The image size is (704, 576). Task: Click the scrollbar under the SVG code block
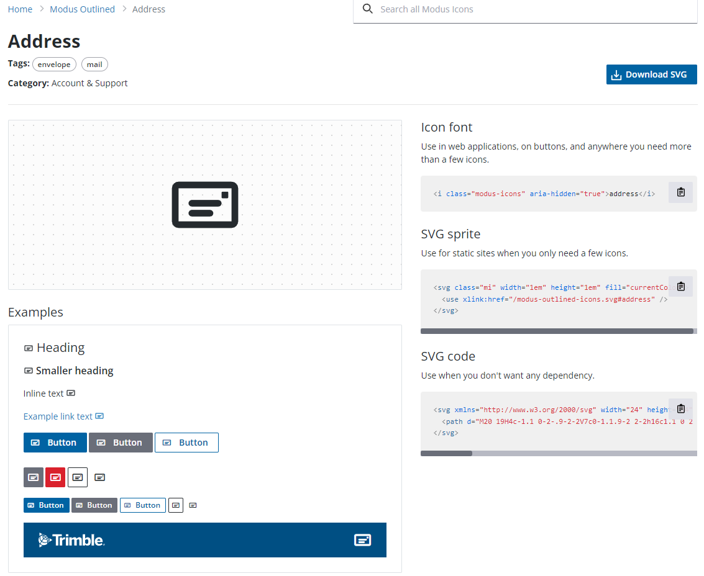coord(446,453)
